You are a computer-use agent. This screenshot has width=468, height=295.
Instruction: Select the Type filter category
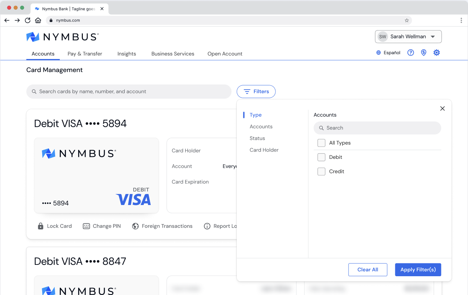[255, 115]
